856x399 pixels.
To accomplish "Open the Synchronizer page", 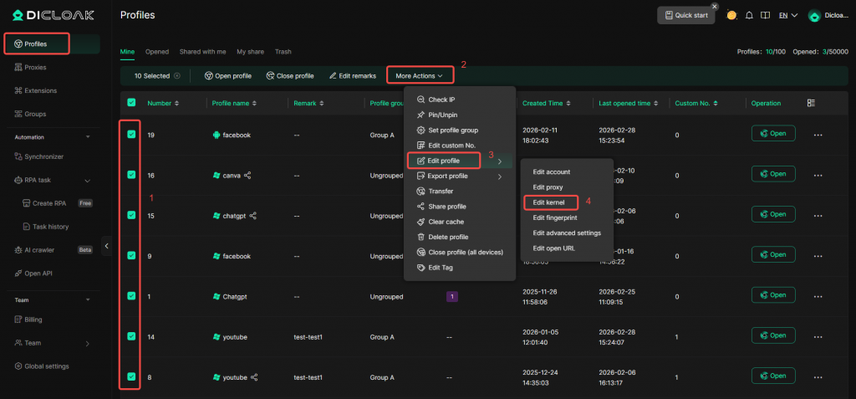I will [x=44, y=156].
